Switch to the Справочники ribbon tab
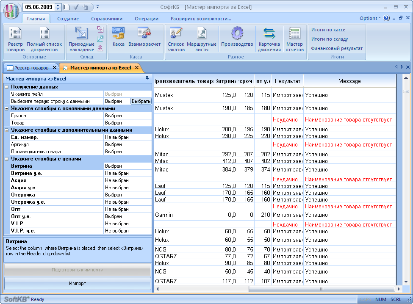The height and width of the screenshot is (304, 413). pyautogui.click(x=106, y=19)
